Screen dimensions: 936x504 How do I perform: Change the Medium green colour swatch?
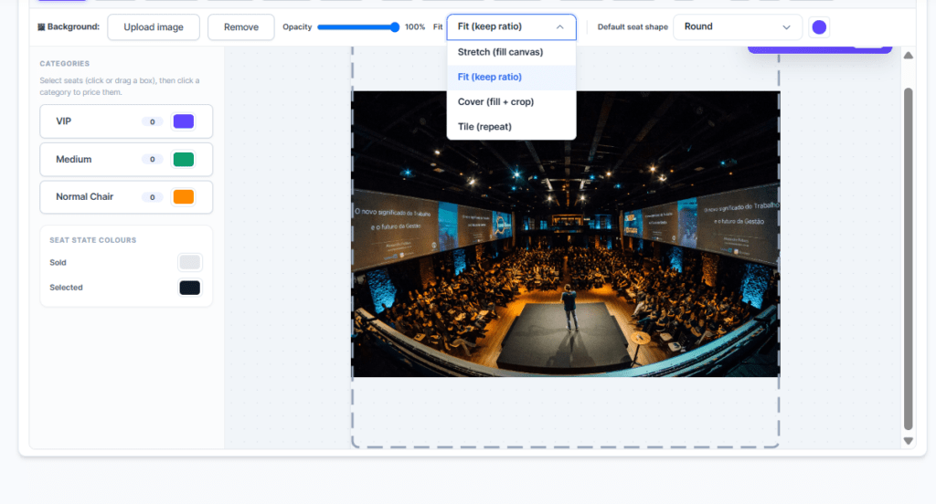tap(183, 159)
